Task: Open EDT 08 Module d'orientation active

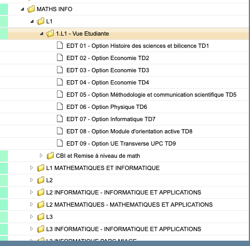Action: click(x=129, y=131)
